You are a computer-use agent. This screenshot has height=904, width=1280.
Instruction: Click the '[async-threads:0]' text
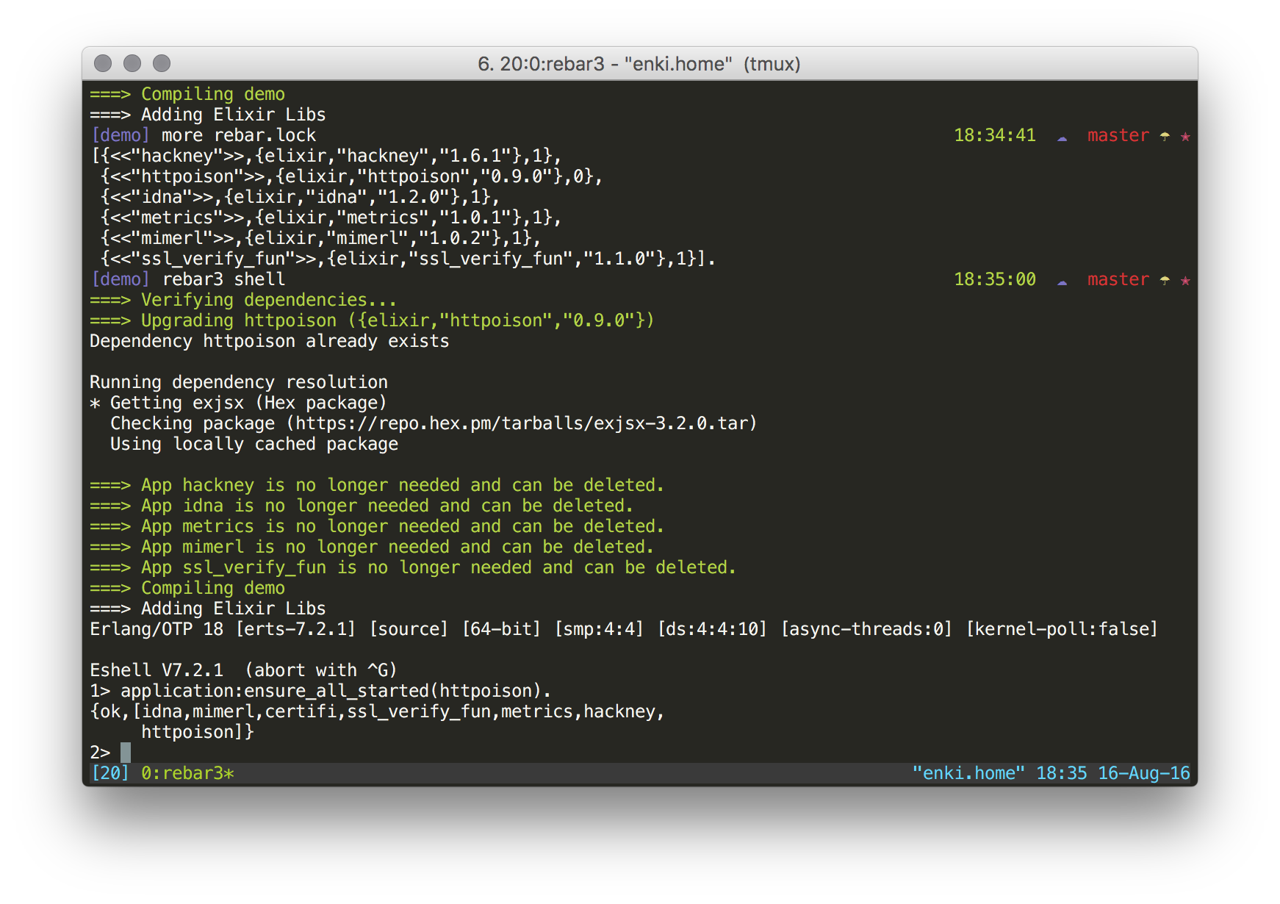point(866,629)
